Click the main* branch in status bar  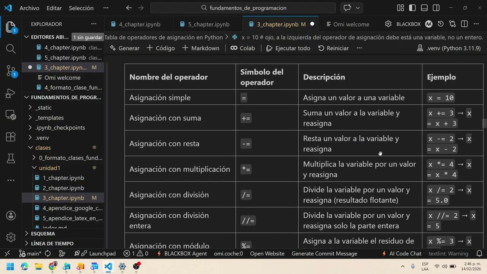point(30,253)
